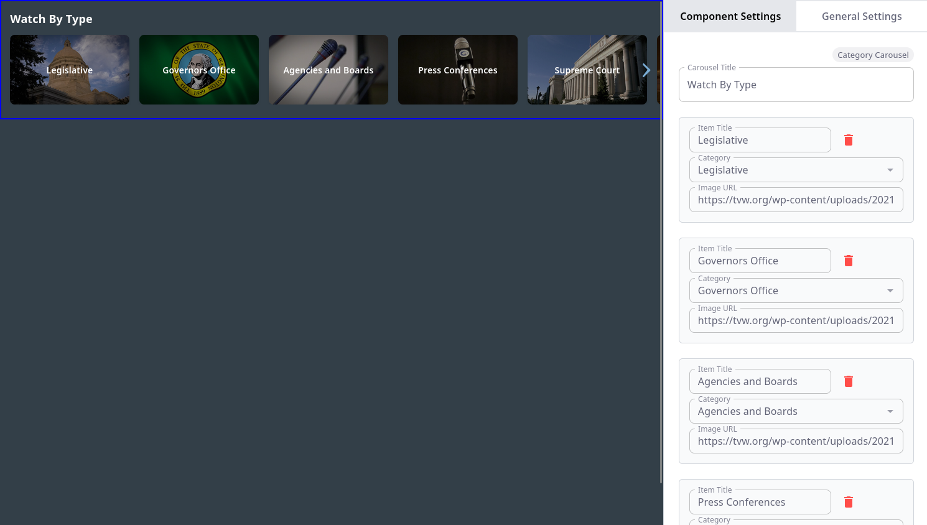Edit the Agencies and Boards item title field
The image size is (927, 525).
coord(760,381)
